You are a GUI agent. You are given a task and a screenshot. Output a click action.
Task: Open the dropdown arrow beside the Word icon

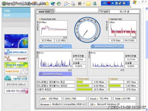point(84,4)
